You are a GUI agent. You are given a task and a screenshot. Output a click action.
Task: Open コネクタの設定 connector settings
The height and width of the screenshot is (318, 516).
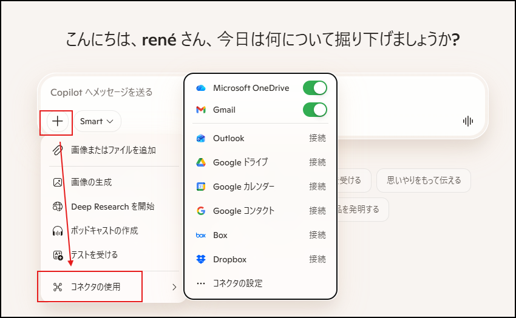coord(260,283)
